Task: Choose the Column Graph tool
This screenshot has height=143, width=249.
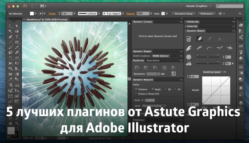Action: pyautogui.click(x=17, y=85)
